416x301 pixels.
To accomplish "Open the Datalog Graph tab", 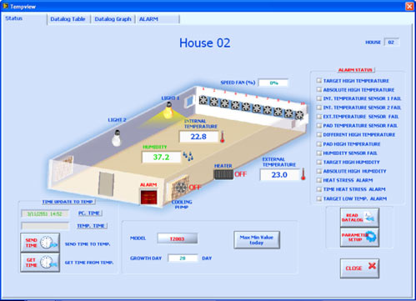I will [113, 19].
